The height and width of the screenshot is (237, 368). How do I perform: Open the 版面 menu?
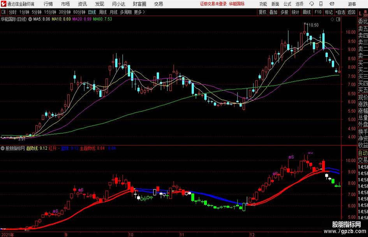[x=275, y=4]
